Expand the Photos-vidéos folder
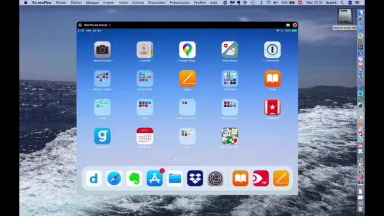Image resolution: width=384 pixels, height=216 pixels. 102,78
